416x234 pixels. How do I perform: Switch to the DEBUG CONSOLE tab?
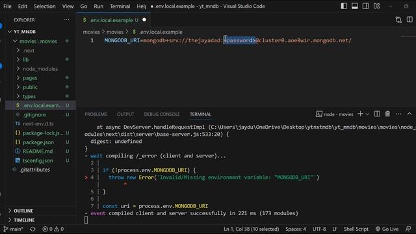point(162,114)
